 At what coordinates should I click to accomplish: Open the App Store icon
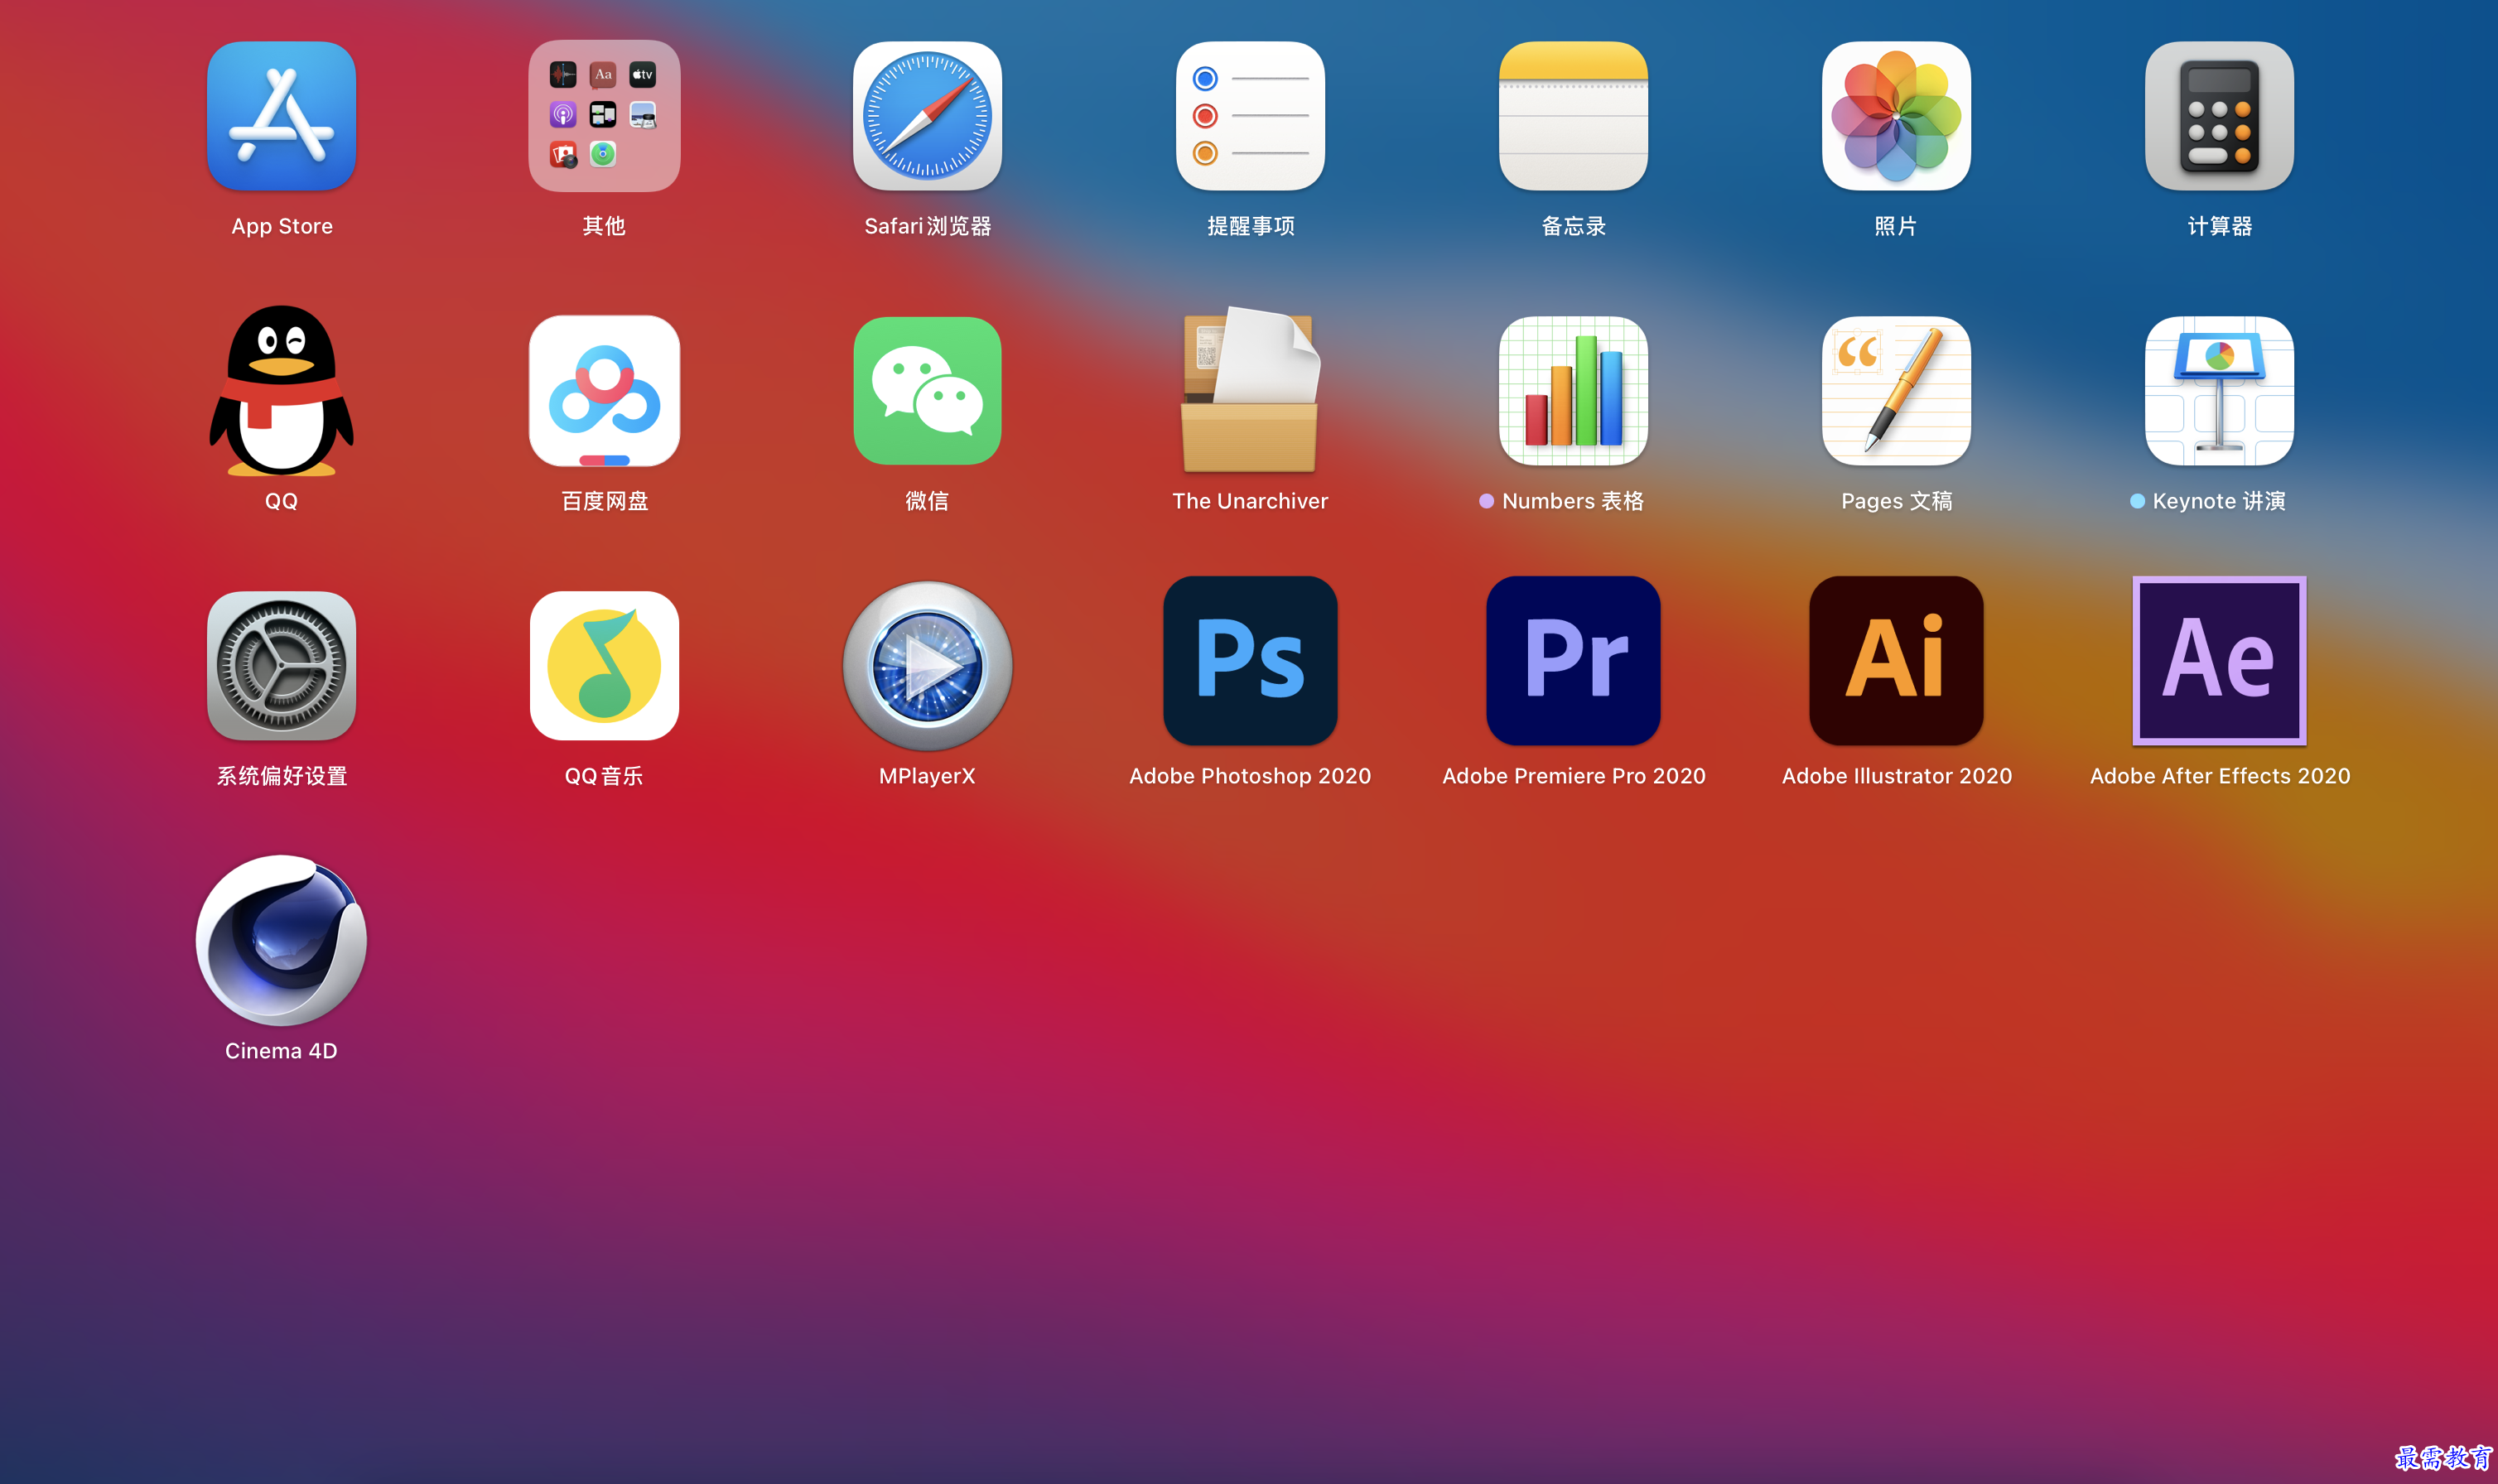point(281,116)
